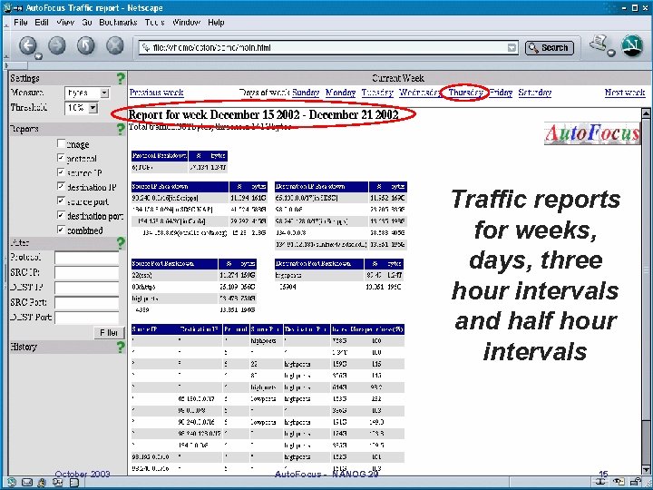Click the SRC IP filter input field
Screen dimensions: 653x490
pyautogui.click(x=87, y=273)
